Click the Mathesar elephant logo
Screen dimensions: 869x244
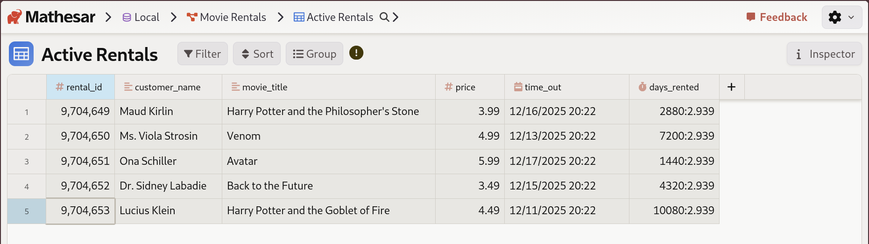tap(14, 17)
